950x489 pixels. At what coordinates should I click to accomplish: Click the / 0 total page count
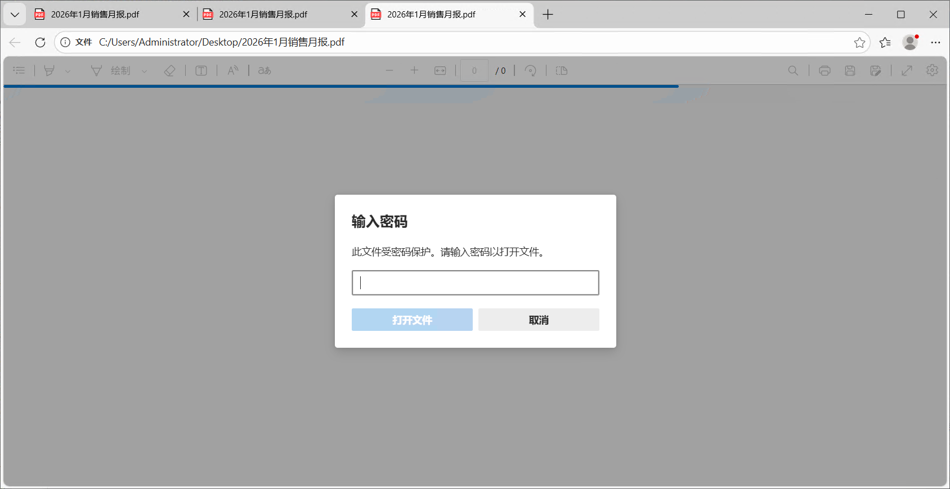[500, 71]
